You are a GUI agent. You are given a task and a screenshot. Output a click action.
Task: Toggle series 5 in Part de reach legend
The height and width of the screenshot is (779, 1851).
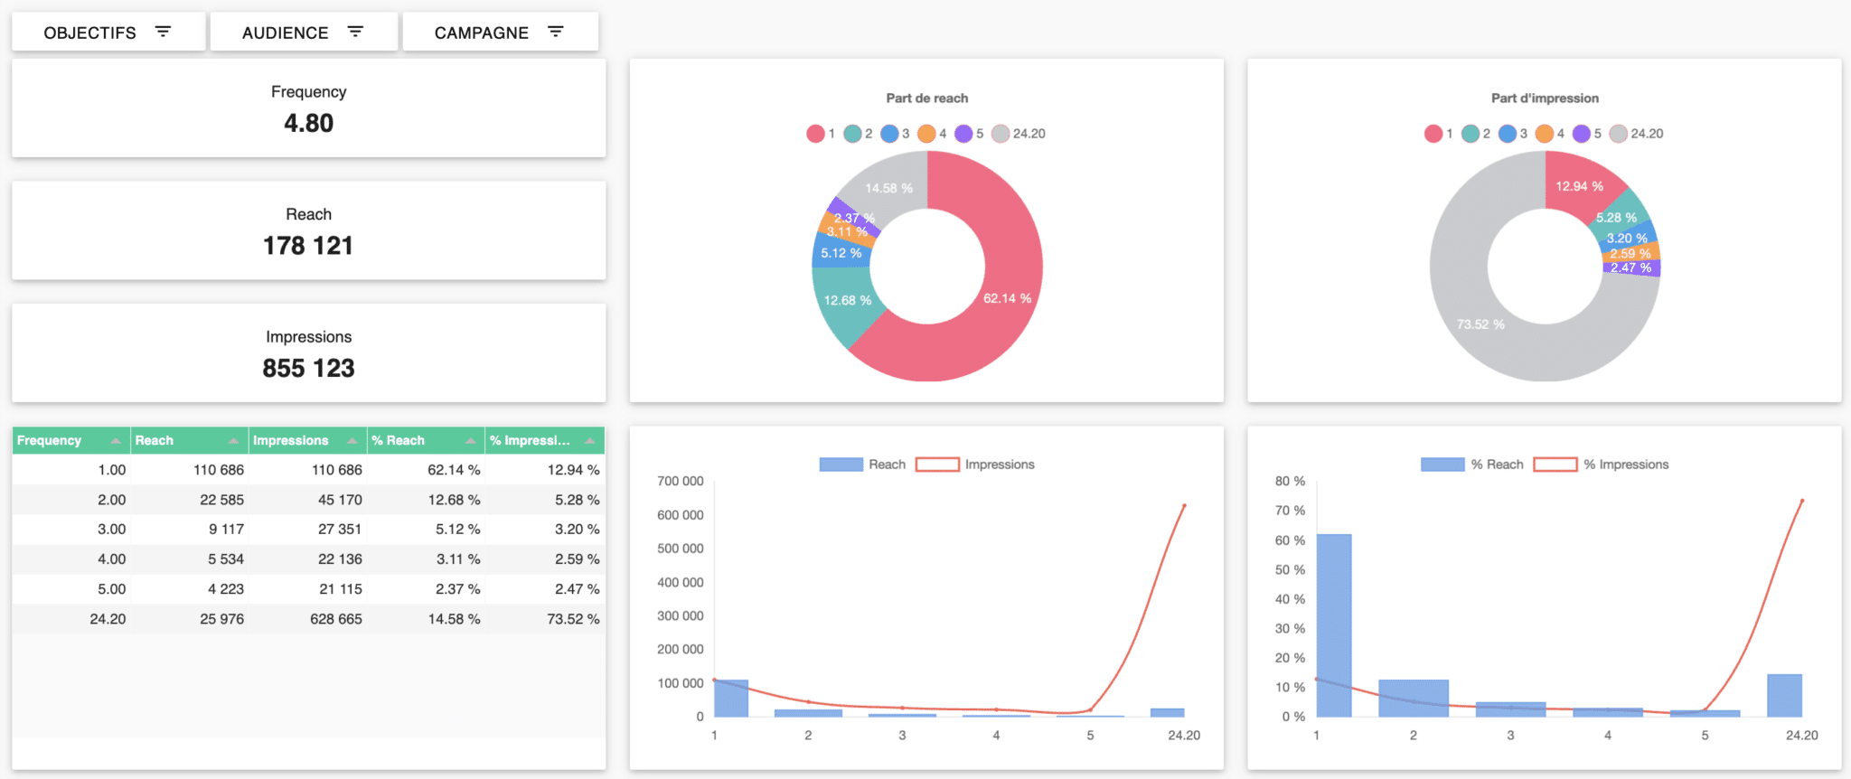[x=969, y=134]
